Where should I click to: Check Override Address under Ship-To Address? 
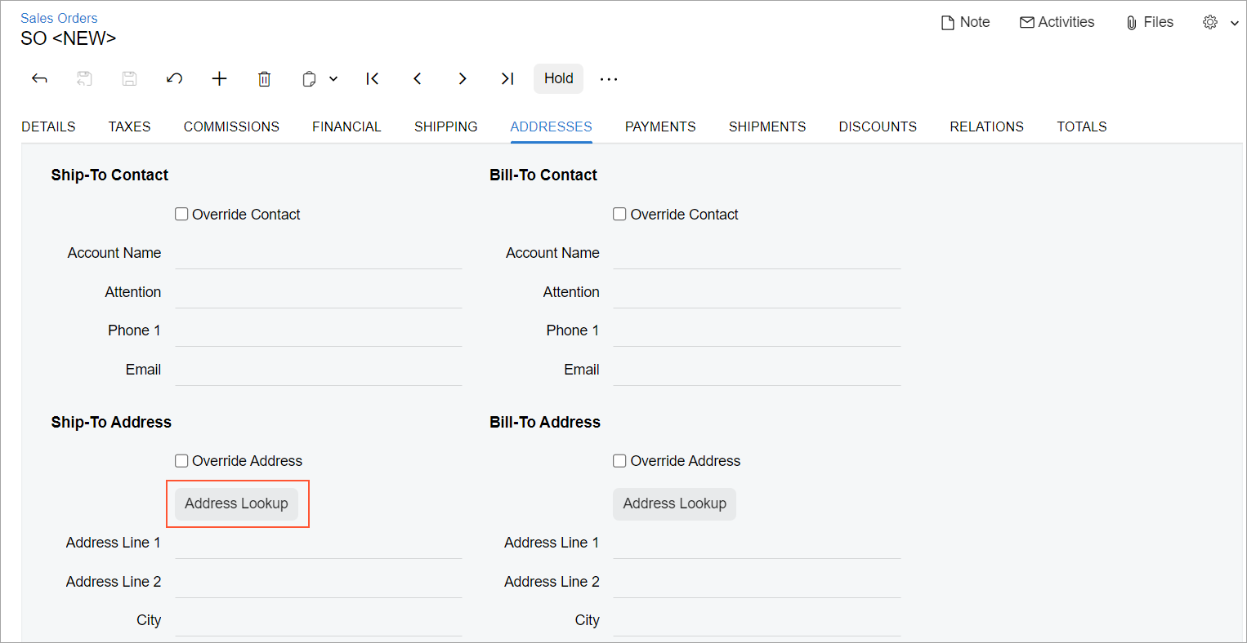point(182,461)
